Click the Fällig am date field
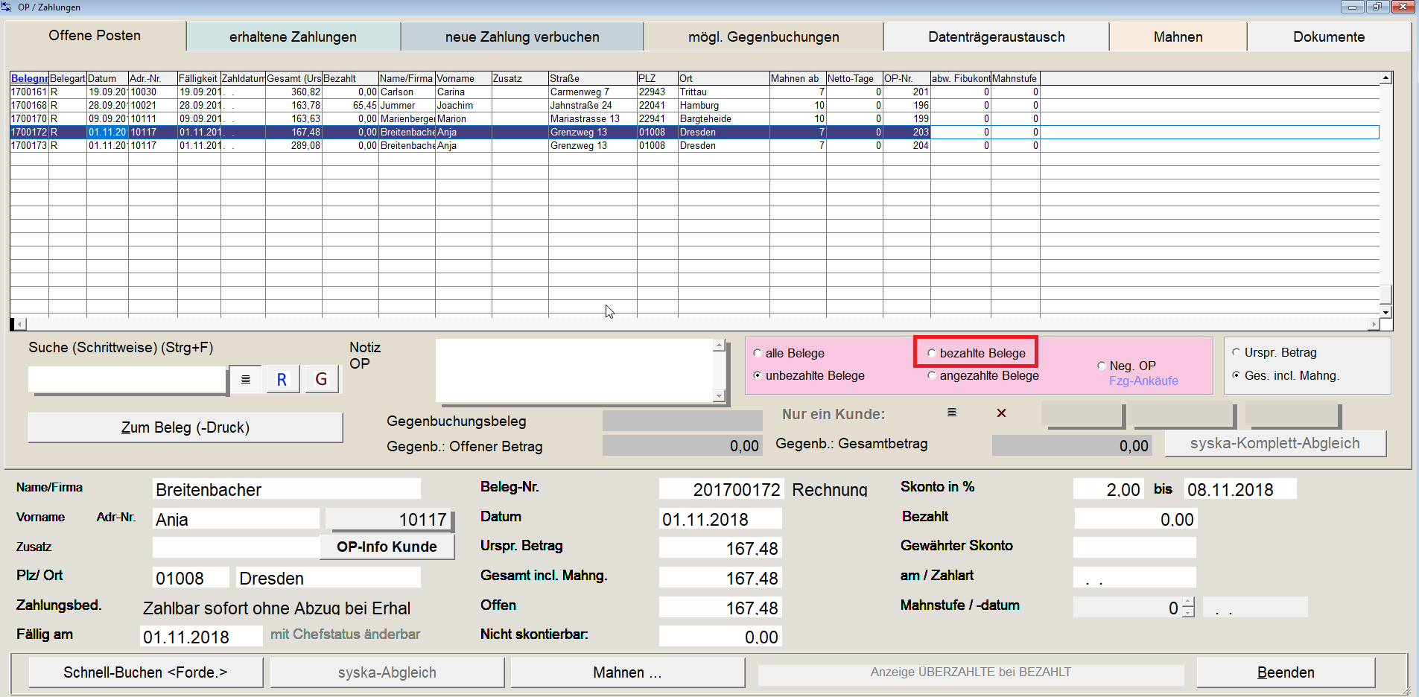Screen dimensions: 1419x697 [x=201, y=637]
